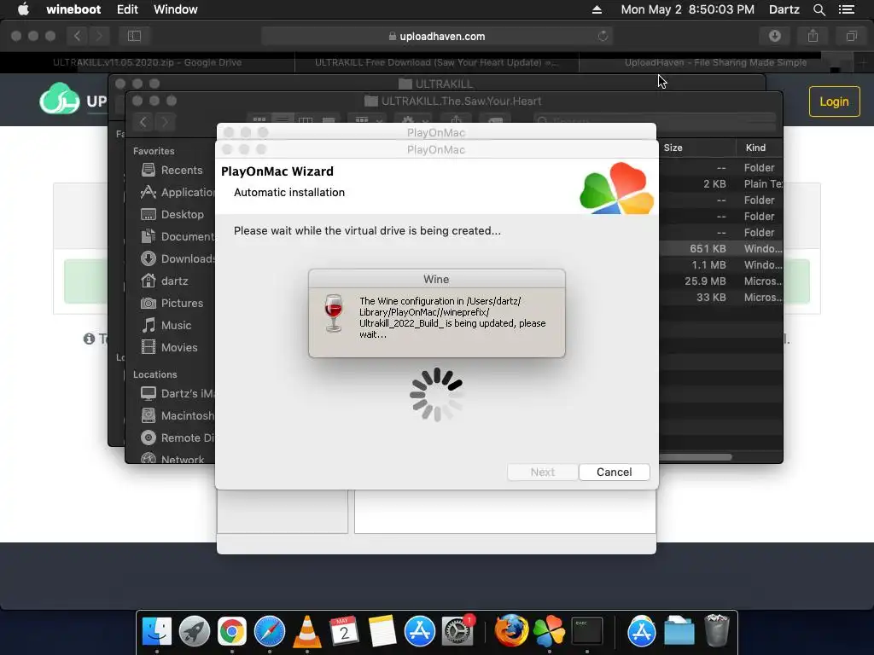Click the eject icon in menu bar
The height and width of the screenshot is (655, 874).
[597, 9]
